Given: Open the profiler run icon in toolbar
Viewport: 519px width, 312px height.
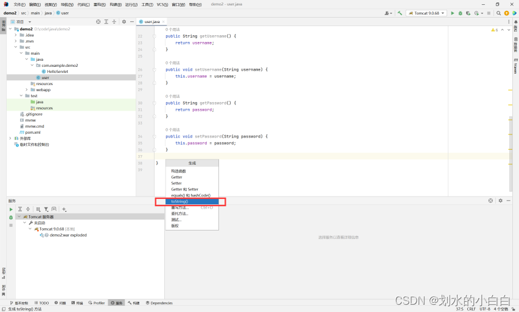Looking at the screenshot, I should (476, 13).
